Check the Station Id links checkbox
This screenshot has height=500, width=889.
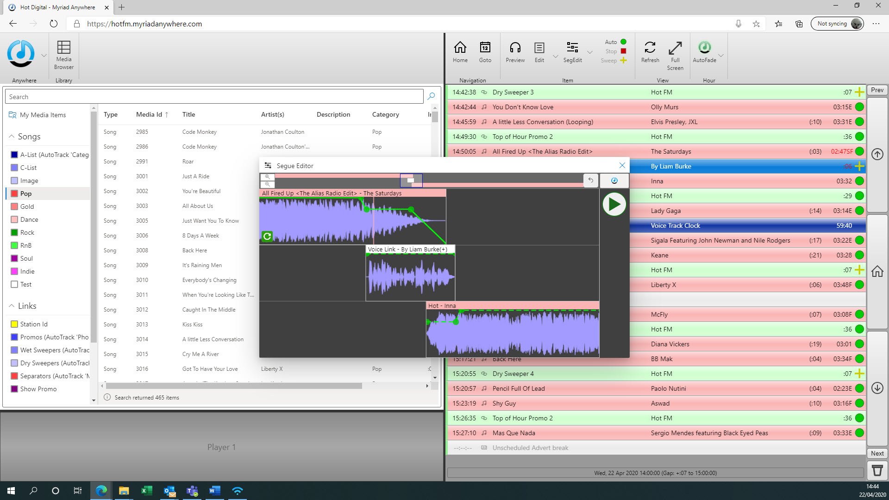(14, 324)
